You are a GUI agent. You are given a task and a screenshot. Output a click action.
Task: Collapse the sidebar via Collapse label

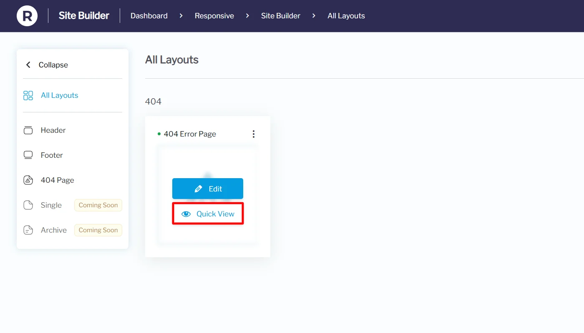(53, 65)
